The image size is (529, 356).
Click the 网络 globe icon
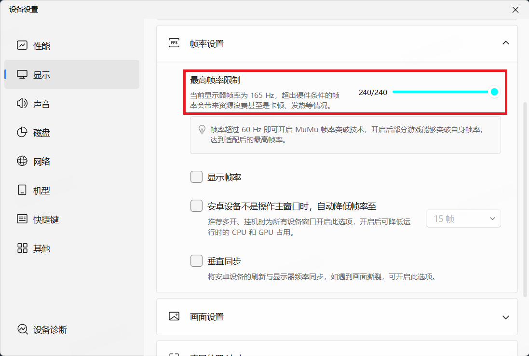[x=22, y=161]
